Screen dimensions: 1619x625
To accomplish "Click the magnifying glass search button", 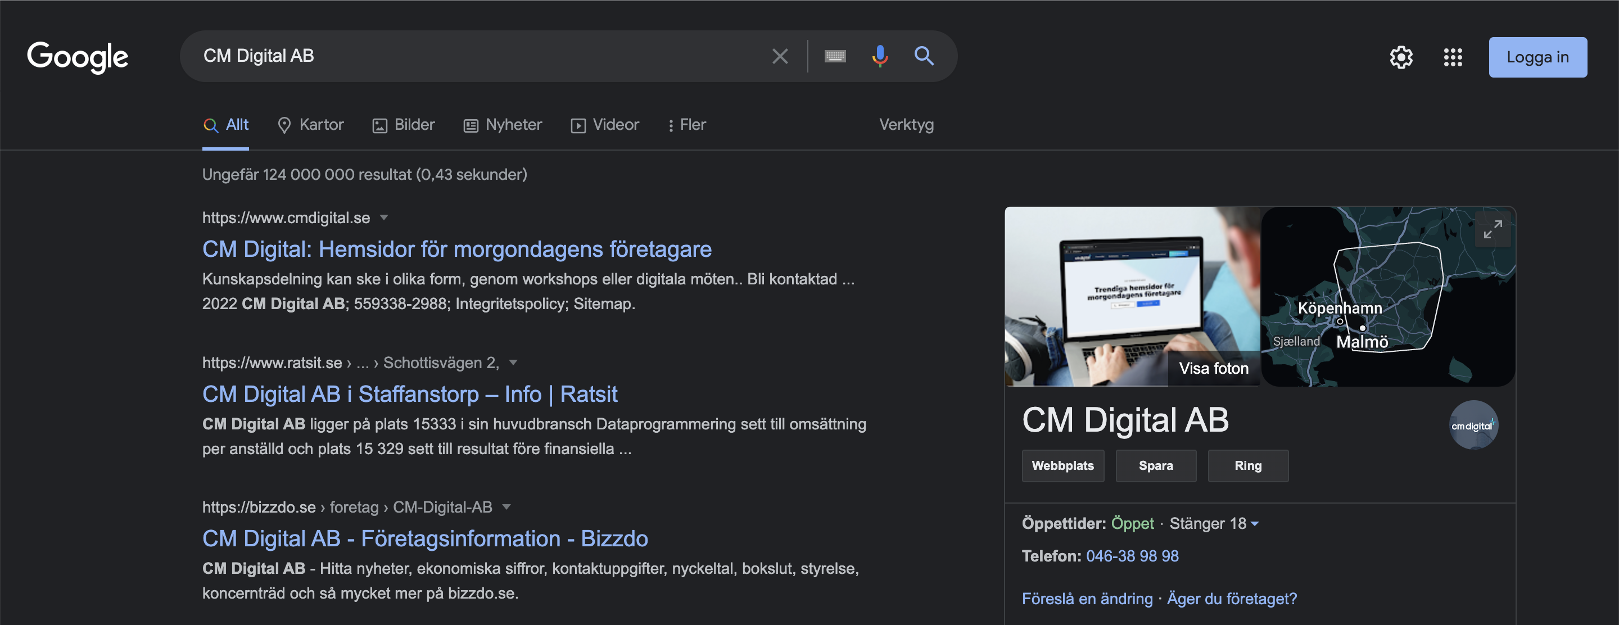I will 923,57.
